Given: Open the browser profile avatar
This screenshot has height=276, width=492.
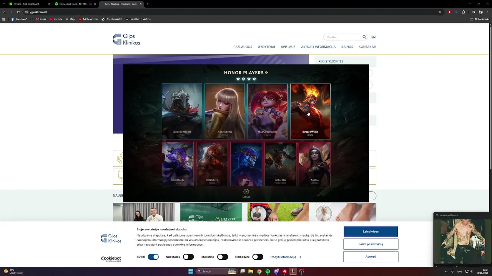Looking at the screenshot, I should point(480,12).
